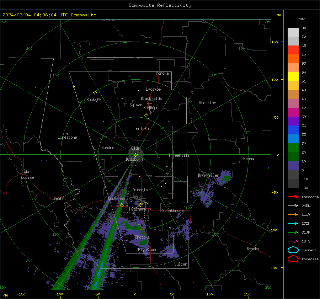Click the RedDeer city label

coord(151,108)
